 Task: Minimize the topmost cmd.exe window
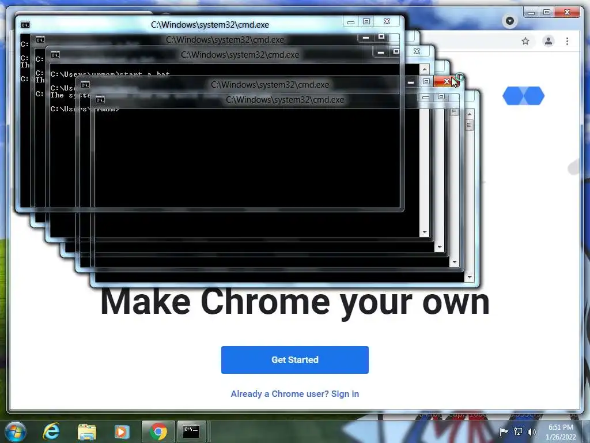(351, 22)
